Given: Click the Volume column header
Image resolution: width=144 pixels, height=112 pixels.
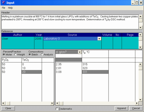Looking at the screenshot, I should click(x=107, y=35).
